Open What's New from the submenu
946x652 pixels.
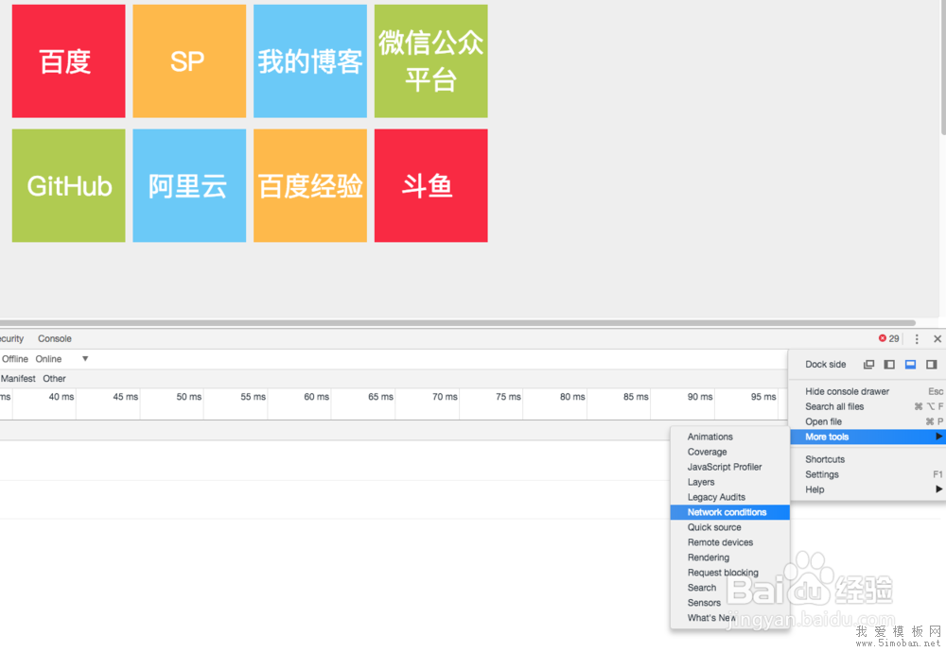click(x=730, y=618)
